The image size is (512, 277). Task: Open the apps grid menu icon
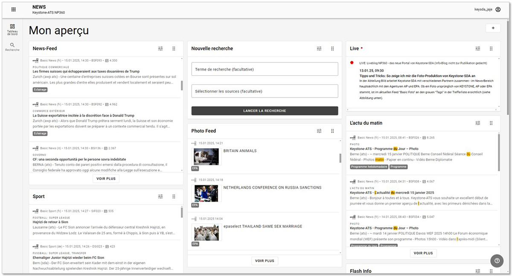tap(14, 9)
